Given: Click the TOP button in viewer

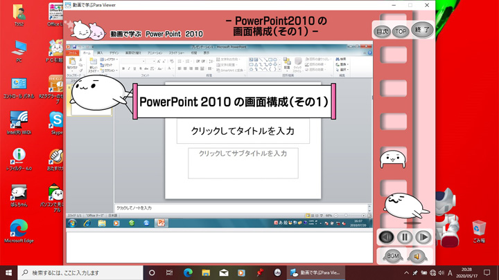Looking at the screenshot, I should (x=401, y=31).
